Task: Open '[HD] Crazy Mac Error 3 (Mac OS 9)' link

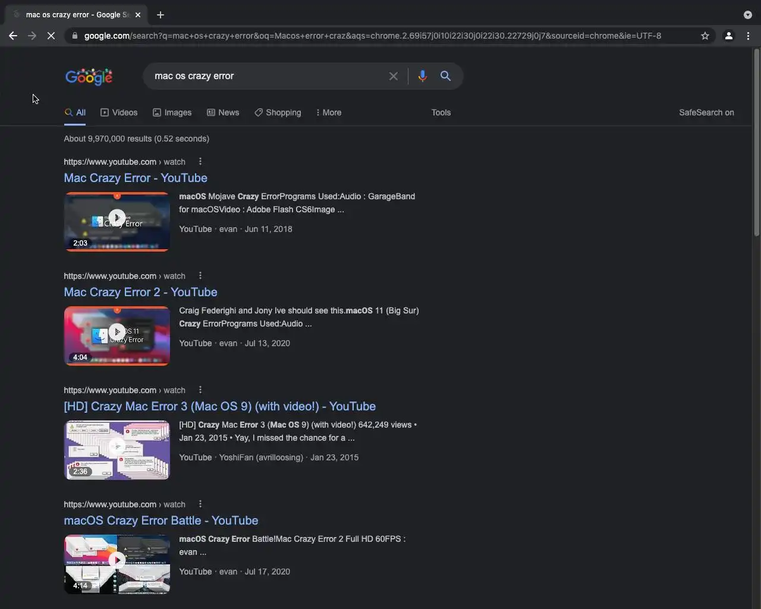Action: point(219,406)
